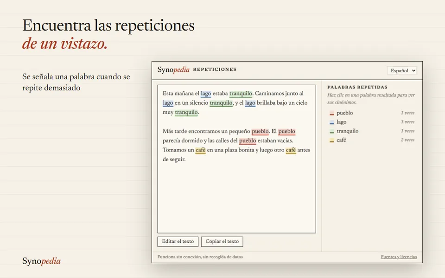Click the green swatch beside tranquilo

click(331, 132)
